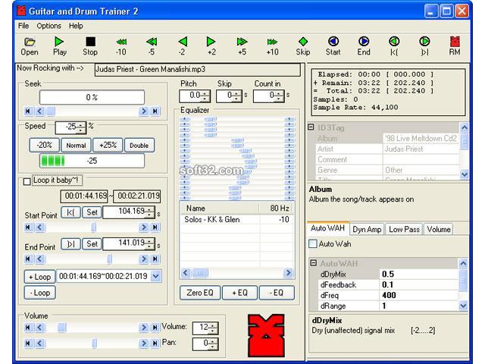Viewport: 485px width, 364px height.
Task: Click Set button for Start Point
Action: (92, 212)
